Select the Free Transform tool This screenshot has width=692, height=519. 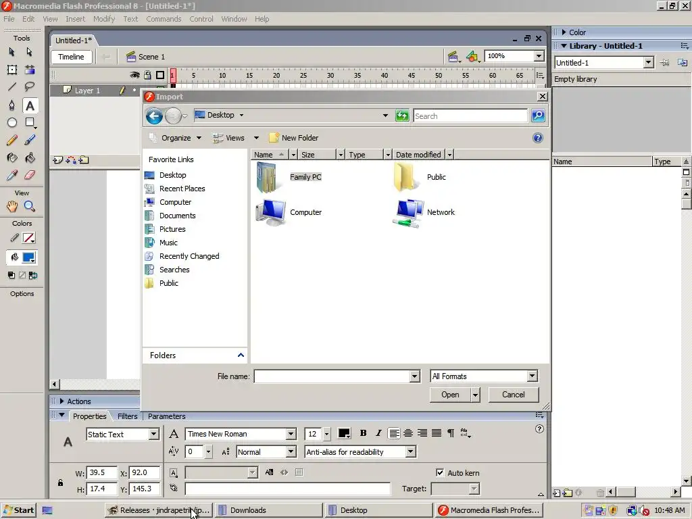[12, 70]
